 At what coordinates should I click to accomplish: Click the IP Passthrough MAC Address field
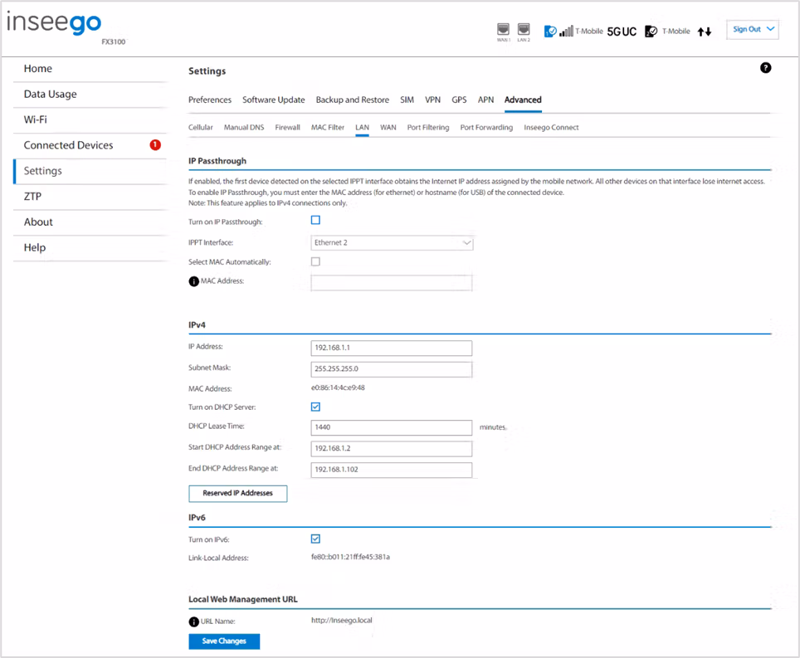(392, 283)
